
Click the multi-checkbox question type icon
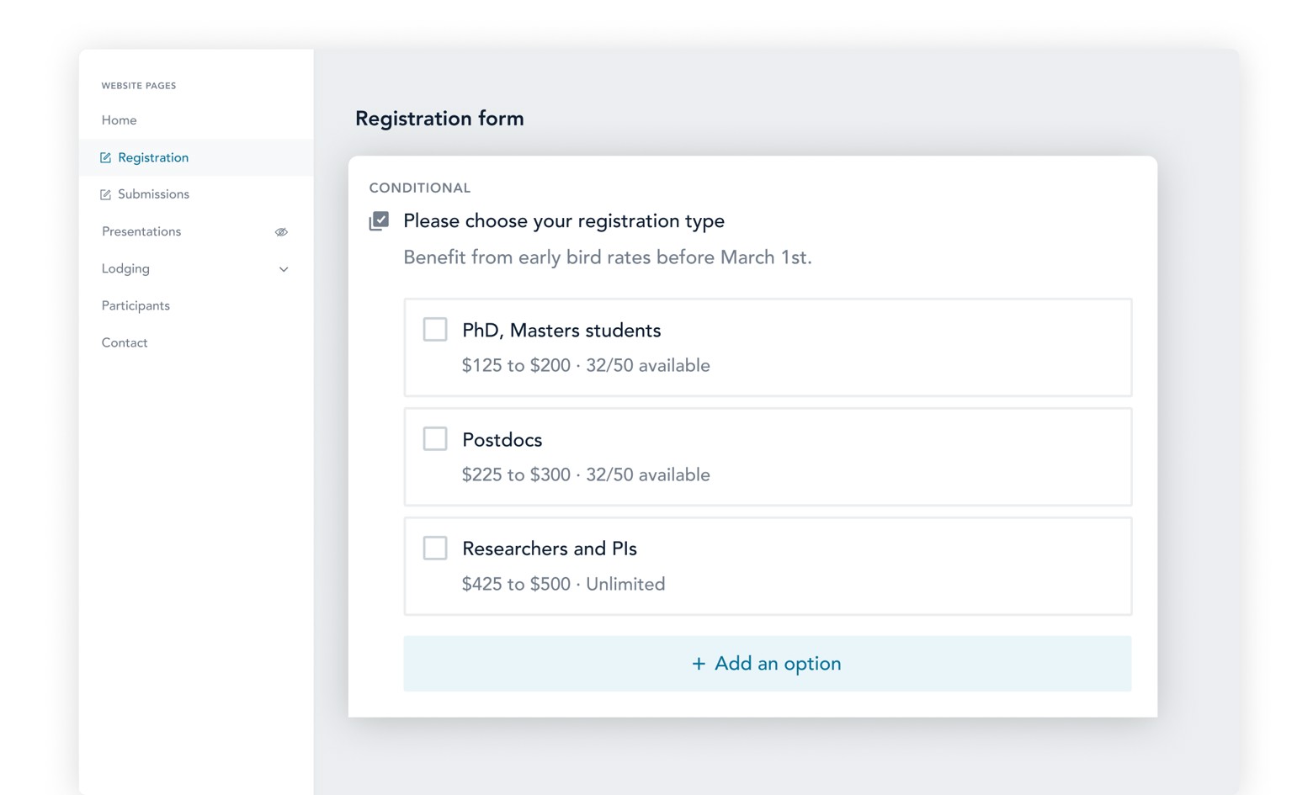coord(379,221)
